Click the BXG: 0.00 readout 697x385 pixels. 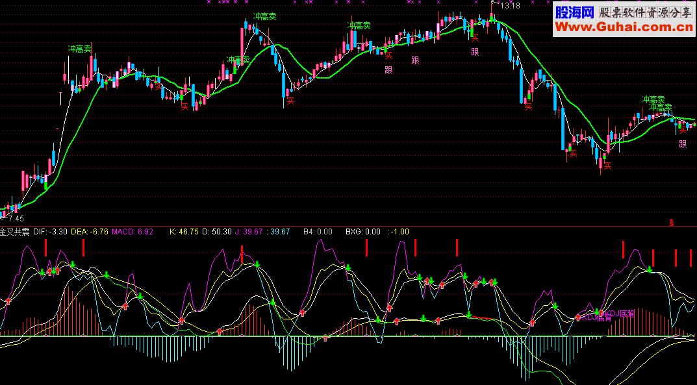point(363,232)
